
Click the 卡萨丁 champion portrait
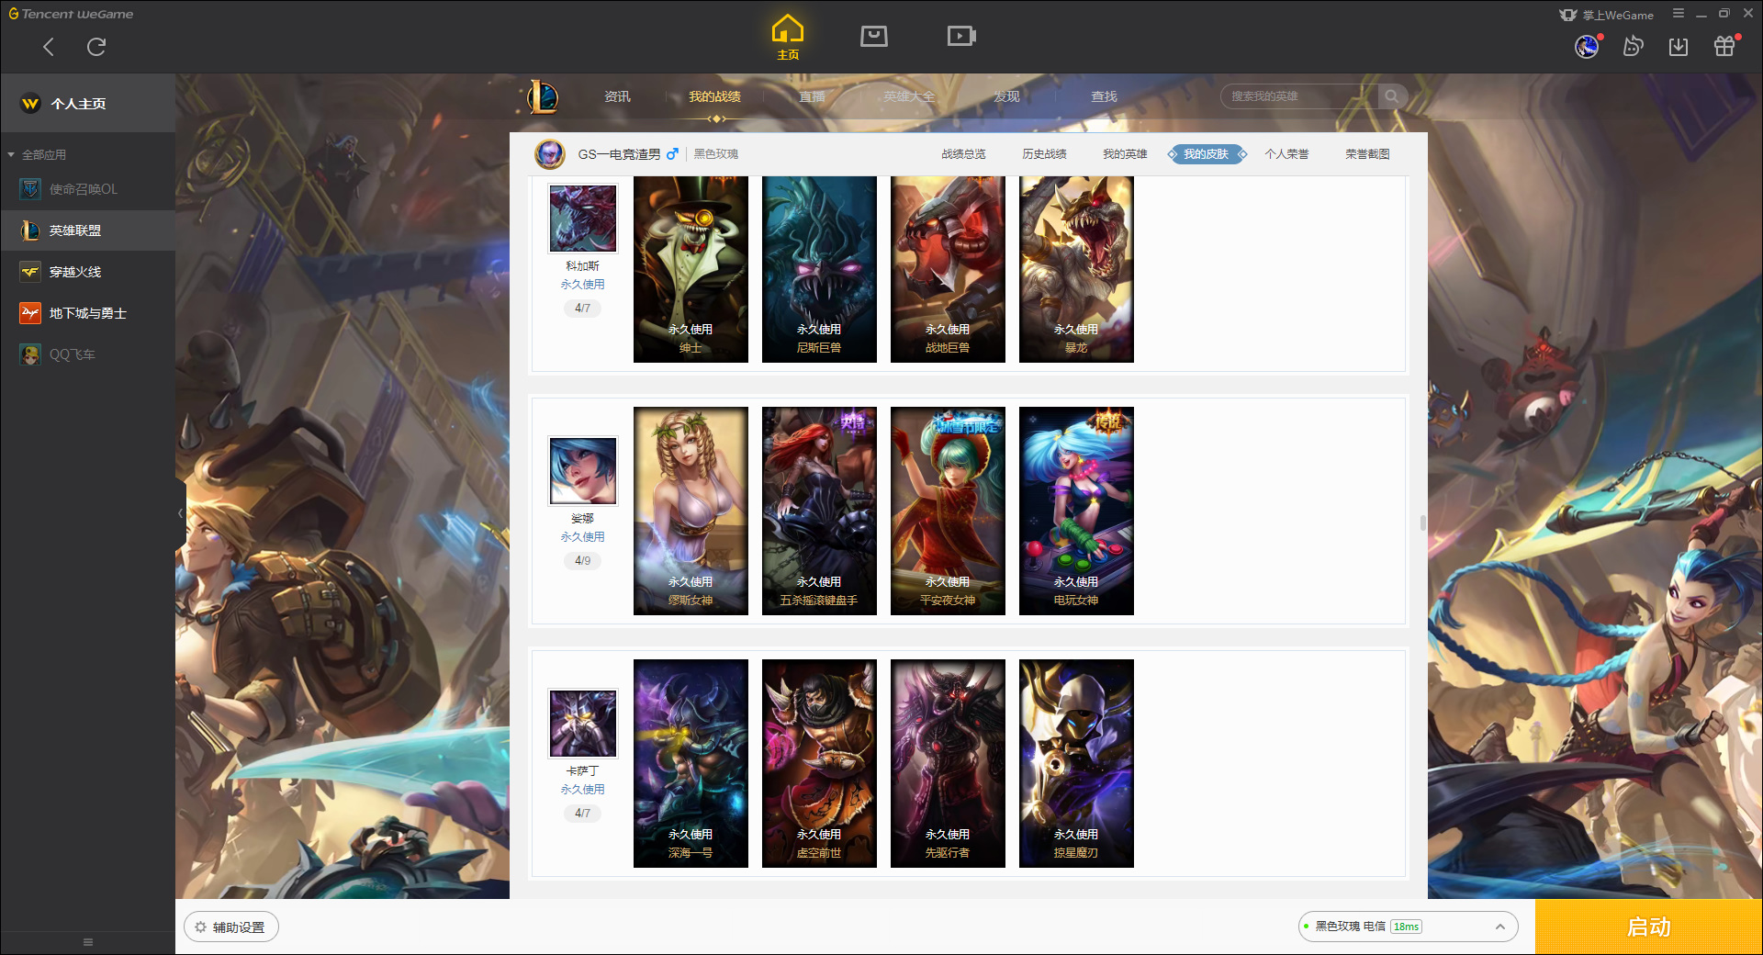coord(583,724)
